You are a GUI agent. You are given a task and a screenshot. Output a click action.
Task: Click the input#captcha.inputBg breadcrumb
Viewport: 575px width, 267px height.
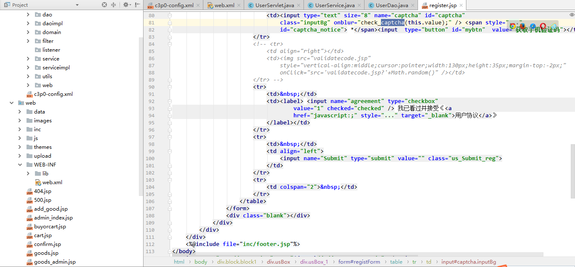(469, 262)
